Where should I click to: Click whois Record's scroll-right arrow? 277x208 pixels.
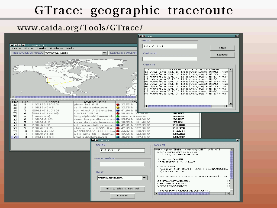pos(228,194)
